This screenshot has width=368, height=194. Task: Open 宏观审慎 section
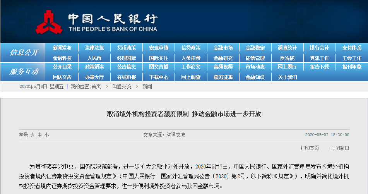coord(159,48)
